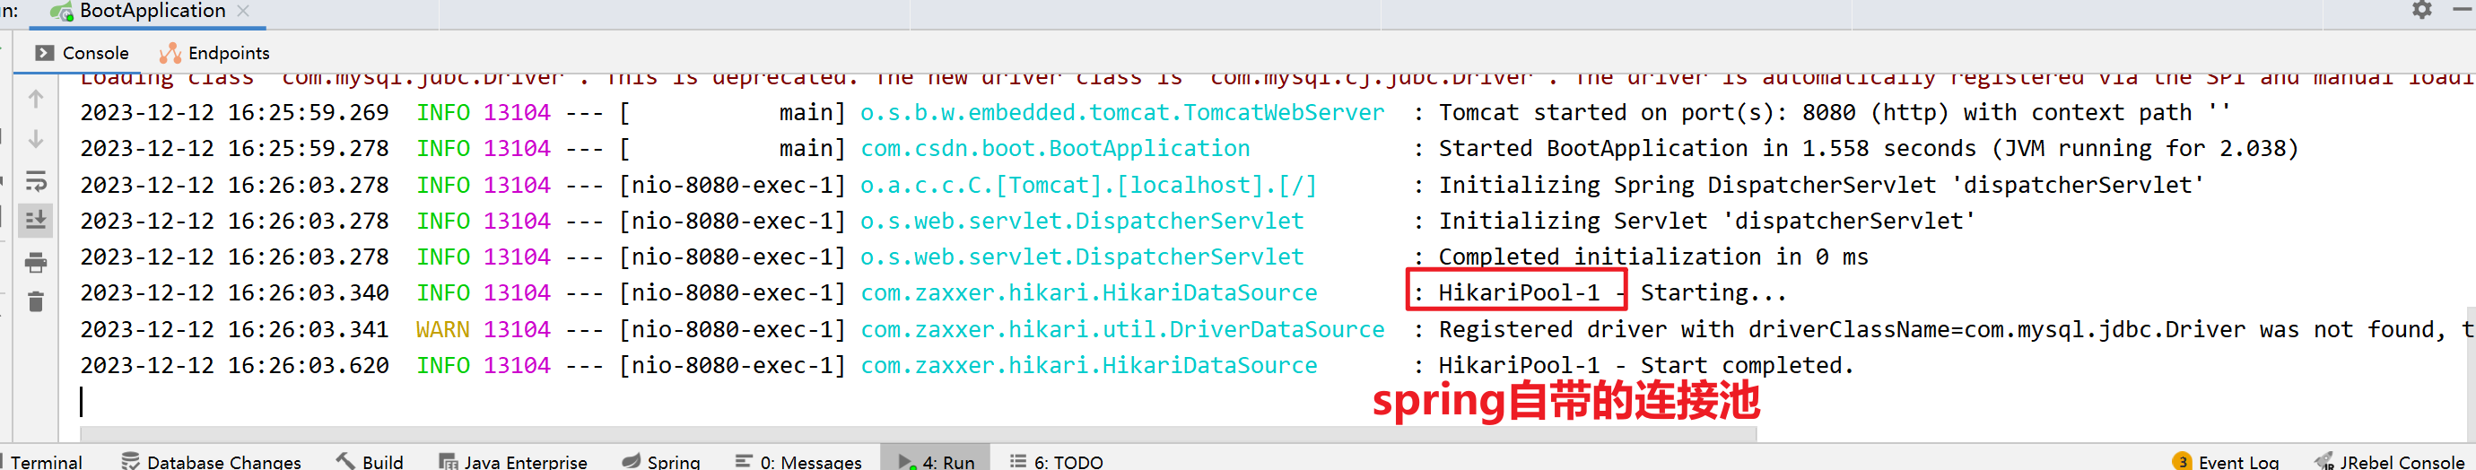The height and width of the screenshot is (470, 2476).
Task: Clear console with the trash icon
Action: pyautogui.click(x=36, y=301)
